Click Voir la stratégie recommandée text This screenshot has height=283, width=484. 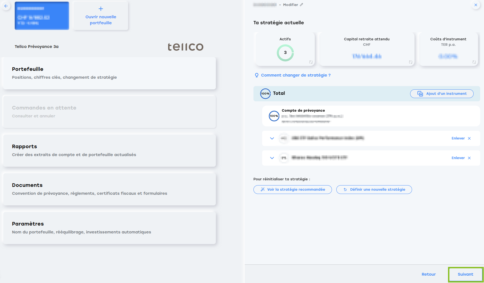coord(296,190)
